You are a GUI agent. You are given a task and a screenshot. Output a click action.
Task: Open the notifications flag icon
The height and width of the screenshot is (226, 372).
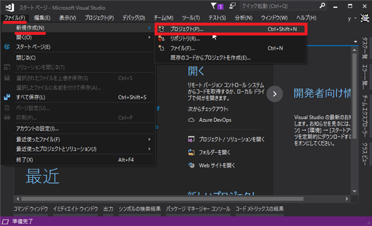pos(213,6)
